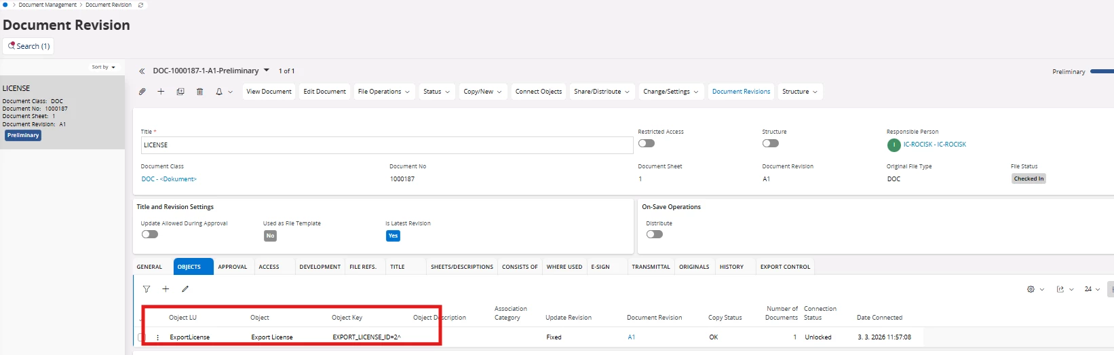The height and width of the screenshot is (355, 1114).
Task: Expand the DOC-1000187-1-A1-Preliminary record selector
Action: [267, 70]
